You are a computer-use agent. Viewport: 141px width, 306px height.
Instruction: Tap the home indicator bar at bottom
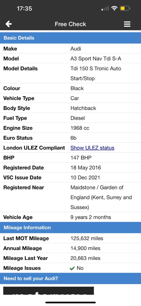pyautogui.click(x=70, y=302)
